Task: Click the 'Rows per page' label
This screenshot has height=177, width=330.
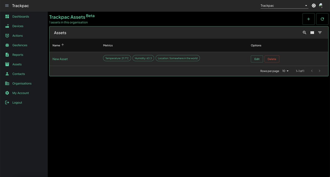Action: point(270,71)
